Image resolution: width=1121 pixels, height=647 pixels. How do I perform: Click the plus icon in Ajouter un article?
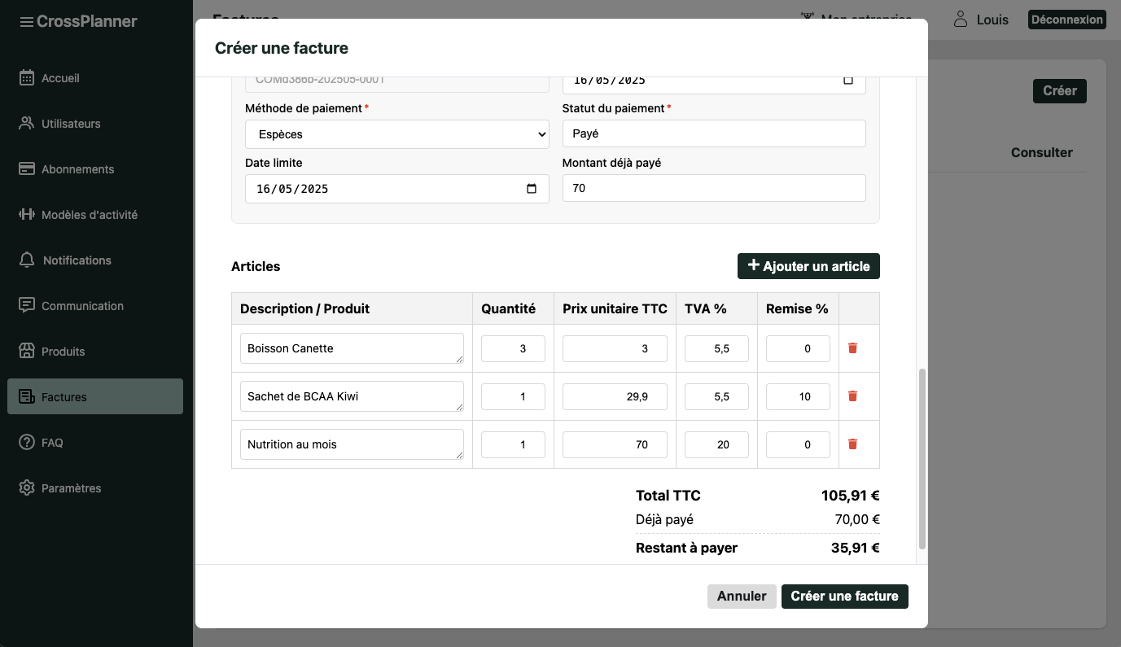tap(754, 265)
